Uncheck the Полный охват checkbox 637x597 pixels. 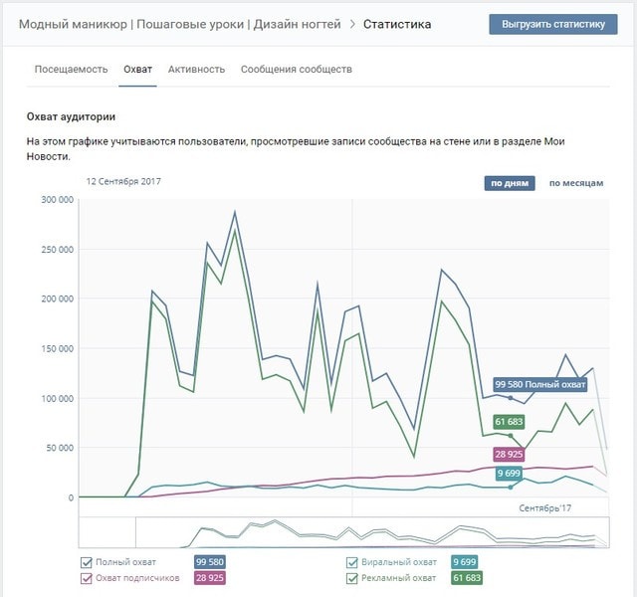click(87, 562)
